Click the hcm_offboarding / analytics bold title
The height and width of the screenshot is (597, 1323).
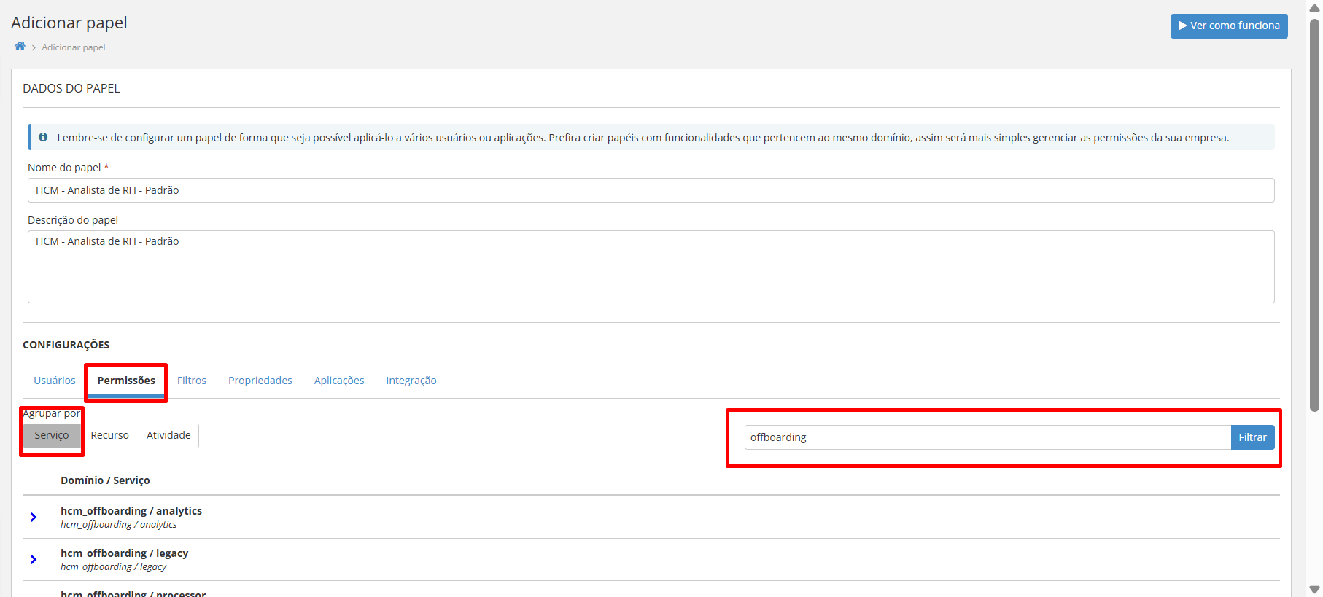click(131, 511)
